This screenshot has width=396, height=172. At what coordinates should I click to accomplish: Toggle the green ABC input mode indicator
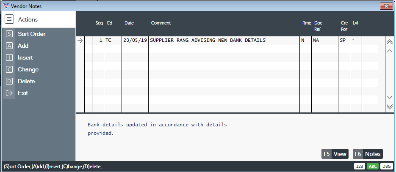coord(372,167)
